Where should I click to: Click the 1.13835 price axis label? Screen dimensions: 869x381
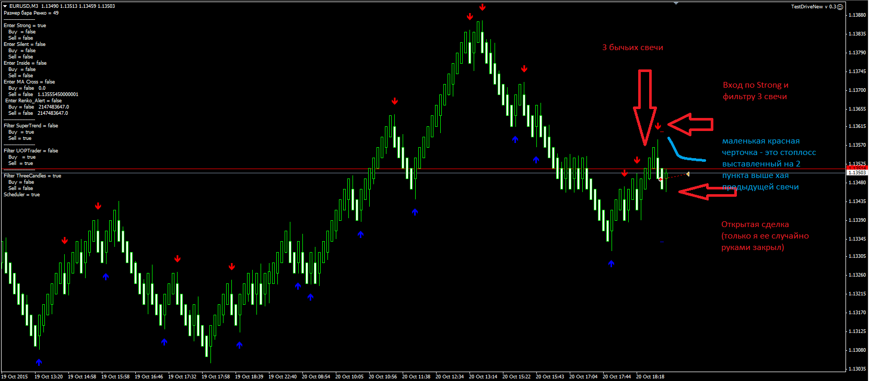(x=858, y=34)
